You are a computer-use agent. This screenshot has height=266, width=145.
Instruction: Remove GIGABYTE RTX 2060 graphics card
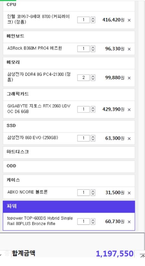click(129, 110)
